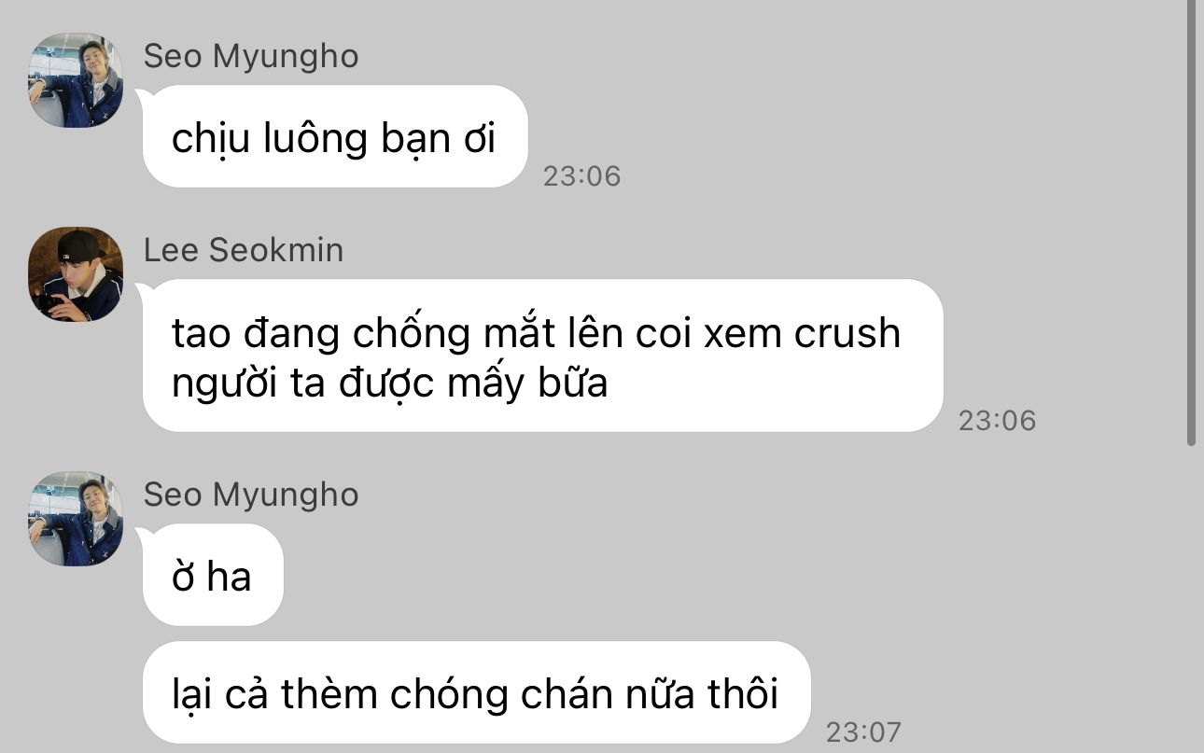Image resolution: width=1204 pixels, height=753 pixels.
Task: Click 23:06 timestamp next to 'chịu luôn bạn ơi'
Action: click(581, 175)
